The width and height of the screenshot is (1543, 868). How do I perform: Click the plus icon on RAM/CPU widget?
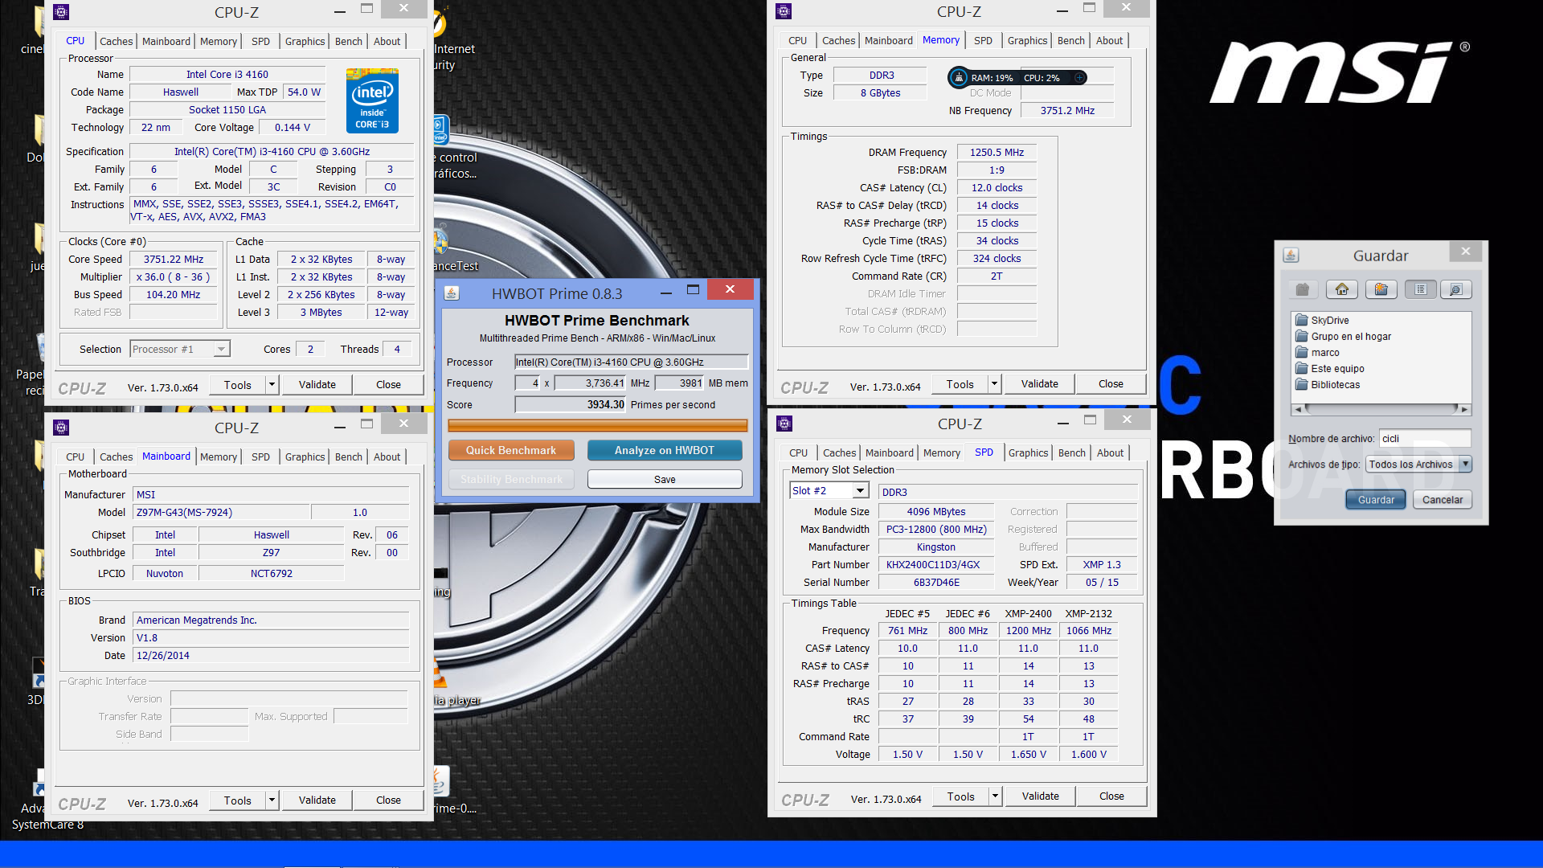click(x=1080, y=78)
